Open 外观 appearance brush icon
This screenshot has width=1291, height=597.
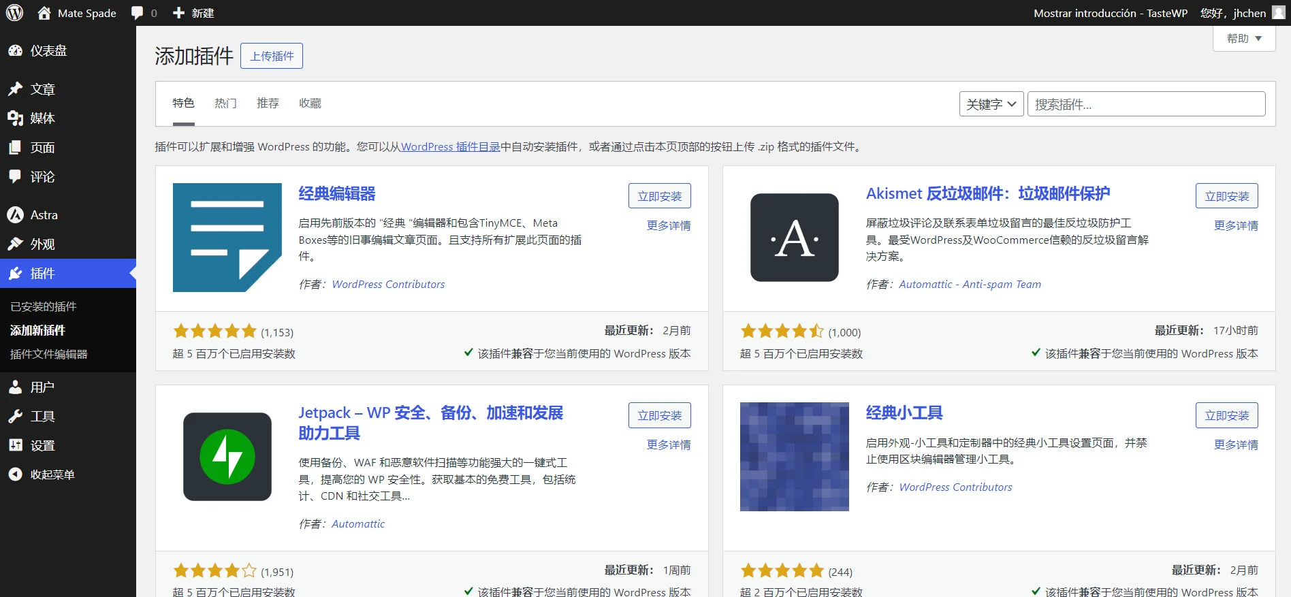[x=15, y=244]
